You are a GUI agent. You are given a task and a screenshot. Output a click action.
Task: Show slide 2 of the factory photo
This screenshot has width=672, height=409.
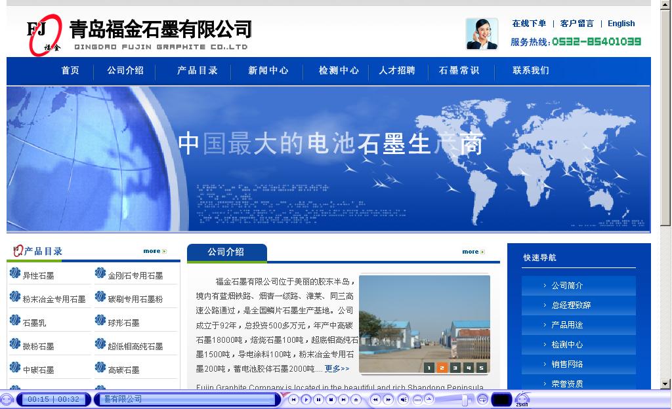pos(442,368)
